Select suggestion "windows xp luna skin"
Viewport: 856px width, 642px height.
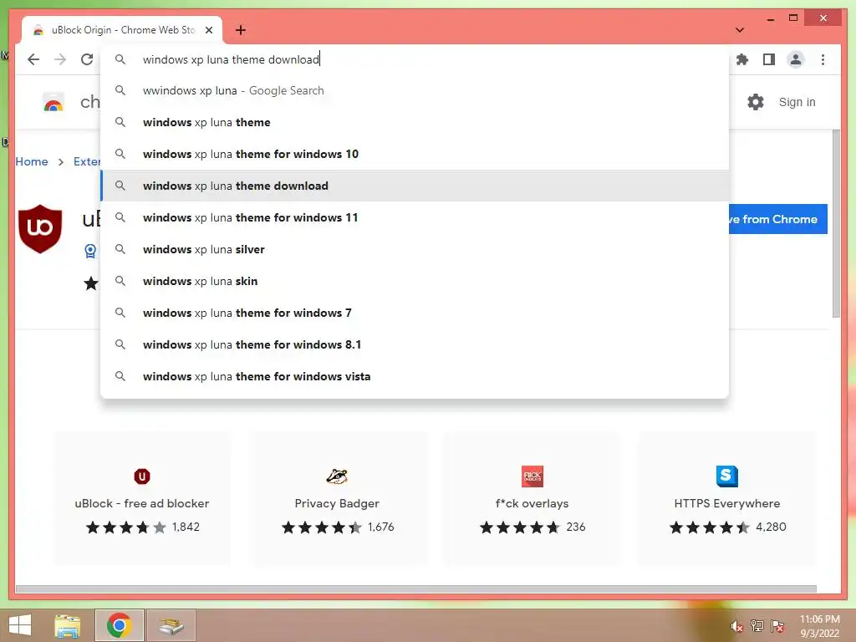pos(415,281)
